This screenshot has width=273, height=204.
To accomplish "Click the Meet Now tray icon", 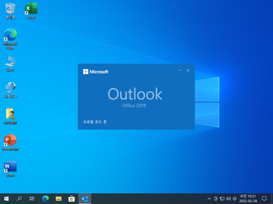I will tap(216, 199).
